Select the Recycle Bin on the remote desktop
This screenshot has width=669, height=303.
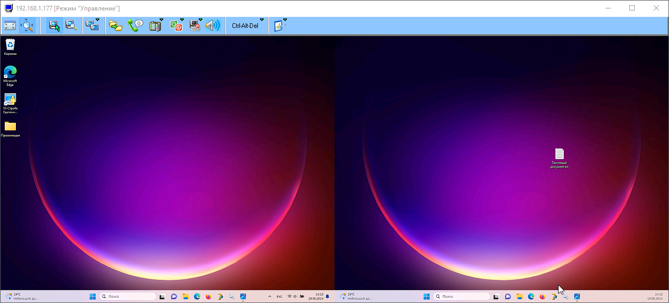[10, 46]
